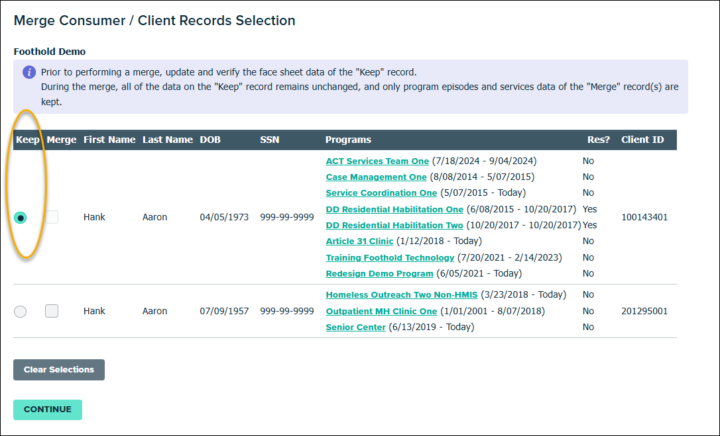Screen dimensions: 720x436
Task: Check Merge box for DOB 04/05/1973 record
Action: click(x=52, y=217)
